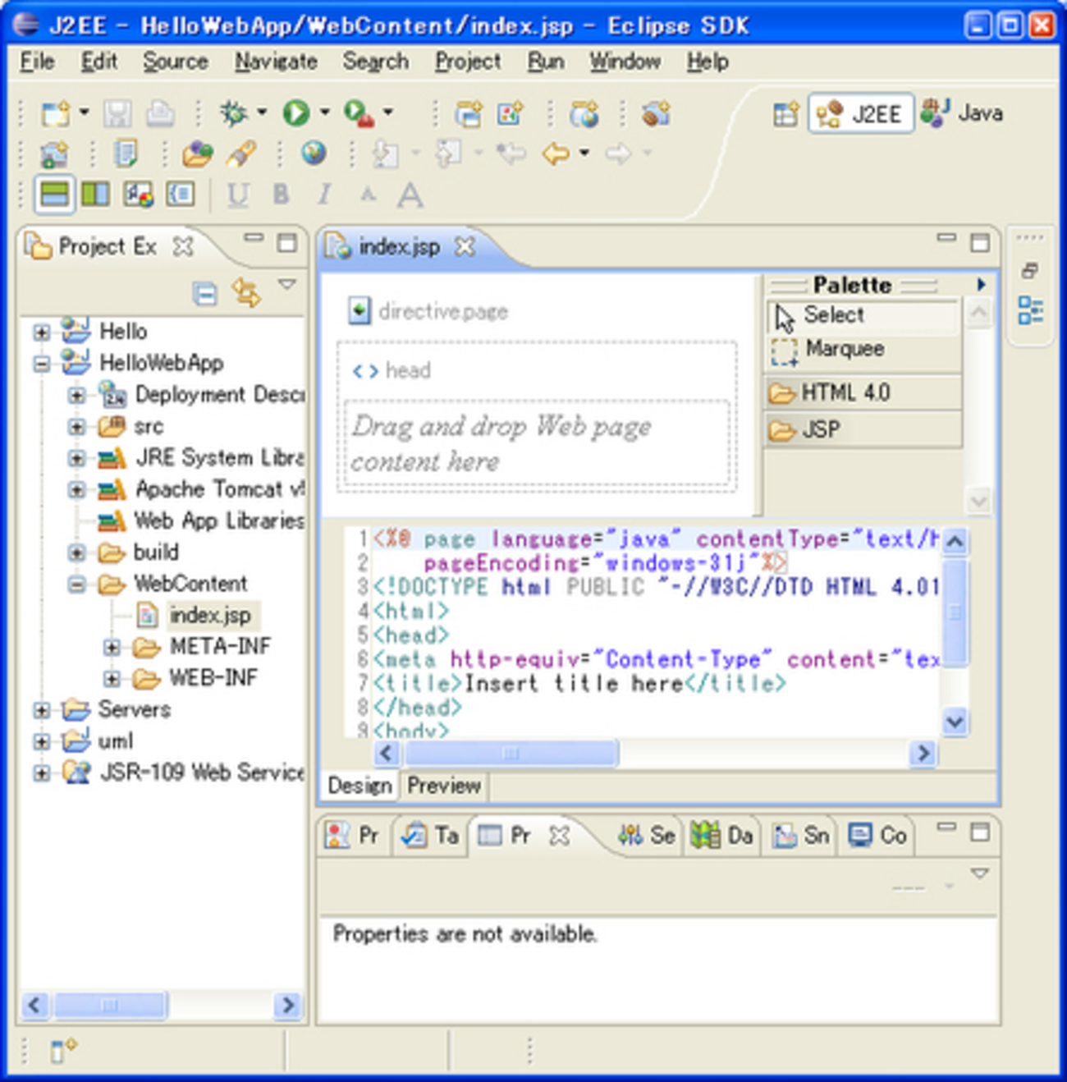Click Collapse All in Project Explorer
The width and height of the screenshot is (1067, 1082).
click(205, 293)
